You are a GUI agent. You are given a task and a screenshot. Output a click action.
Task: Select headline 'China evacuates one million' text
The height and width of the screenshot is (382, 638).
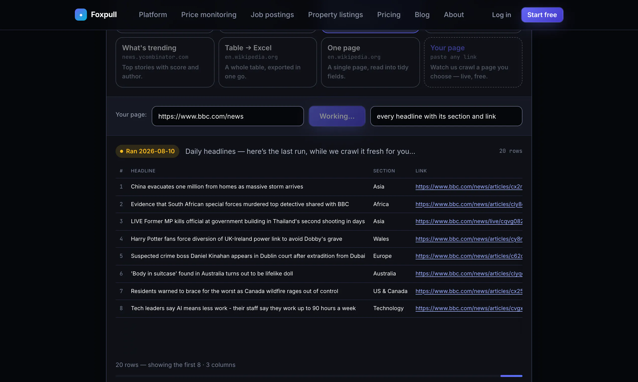pyautogui.click(x=217, y=187)
